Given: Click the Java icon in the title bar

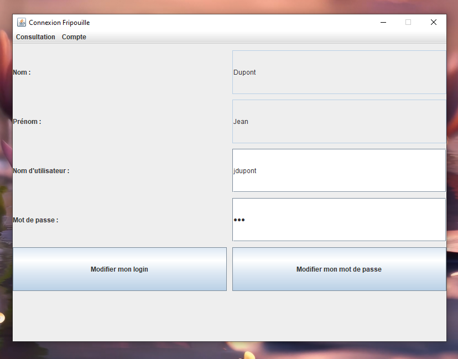Looking at the screenshot, I should click(22, 23).
